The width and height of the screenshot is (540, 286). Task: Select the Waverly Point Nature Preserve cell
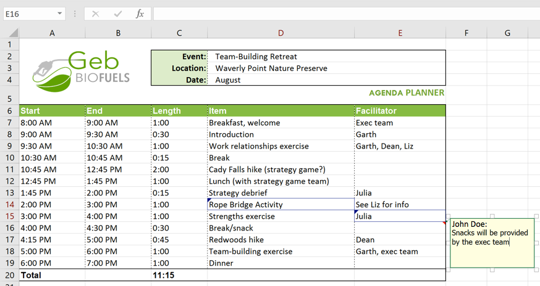click(326, 68)
